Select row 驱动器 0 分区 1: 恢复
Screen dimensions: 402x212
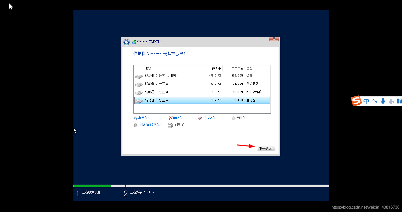[x=202, y=76]
